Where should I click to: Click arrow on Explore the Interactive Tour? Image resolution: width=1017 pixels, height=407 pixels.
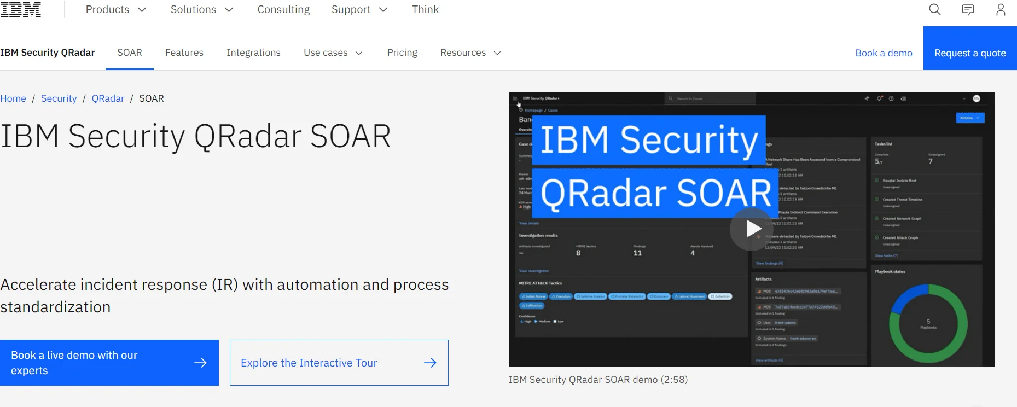430,363
